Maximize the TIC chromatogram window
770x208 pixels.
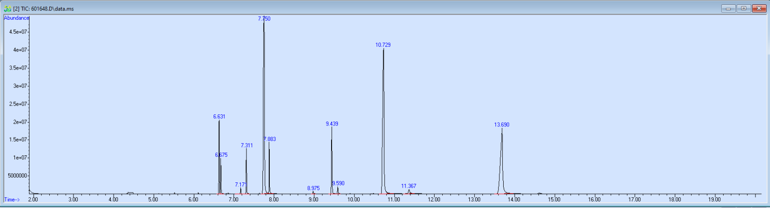743,8
